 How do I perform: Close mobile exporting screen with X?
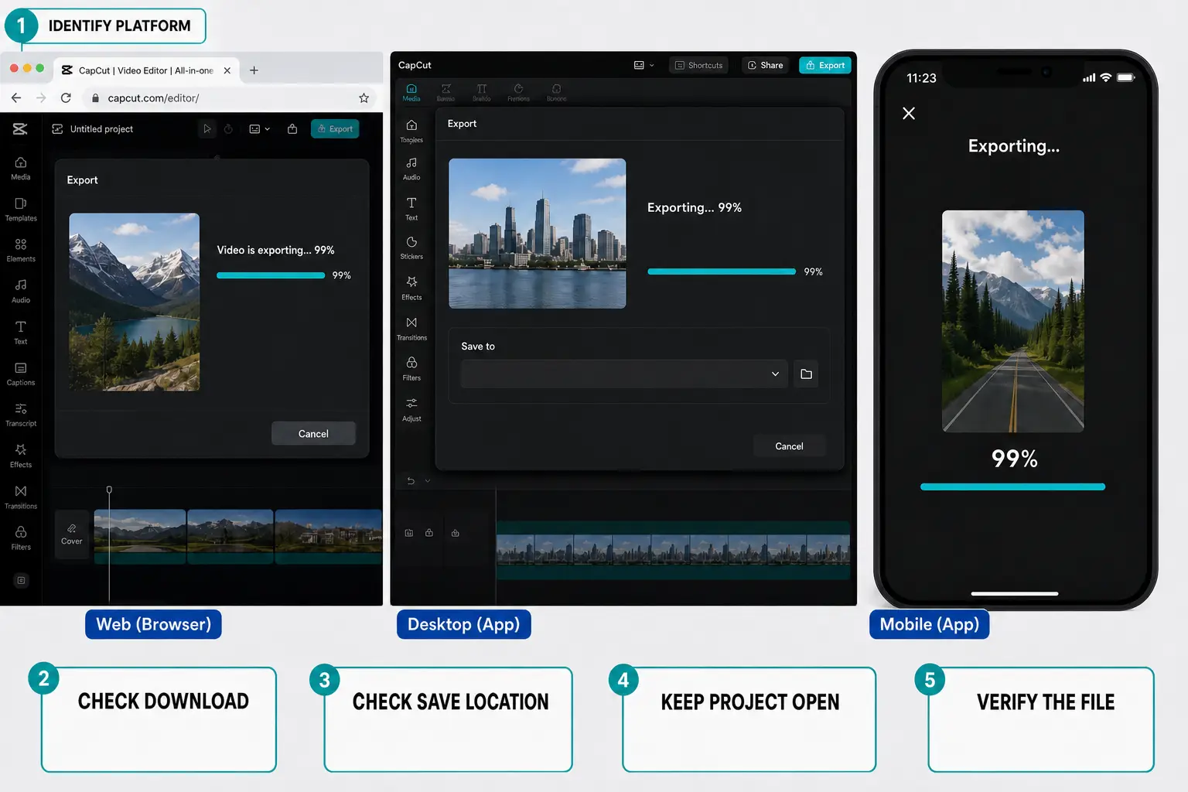tap(909, 114)
